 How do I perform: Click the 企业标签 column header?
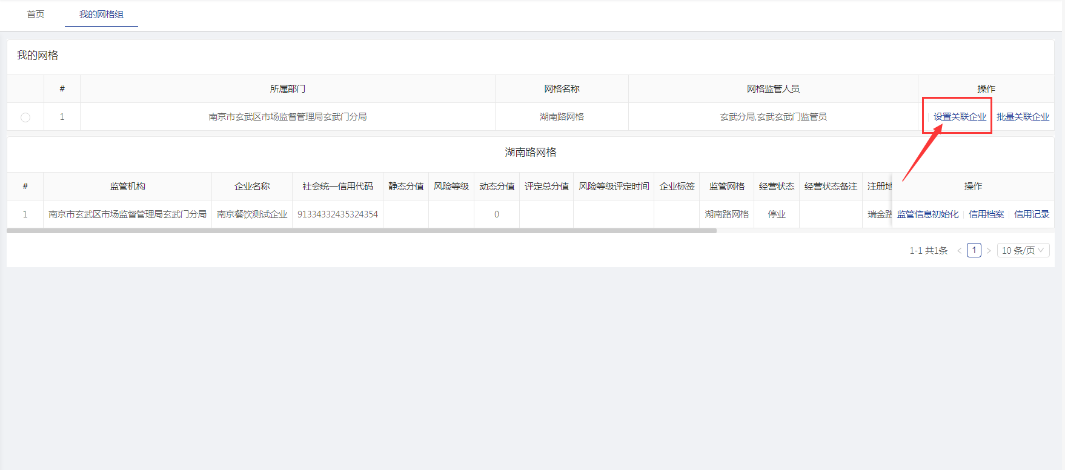[677, 187]
